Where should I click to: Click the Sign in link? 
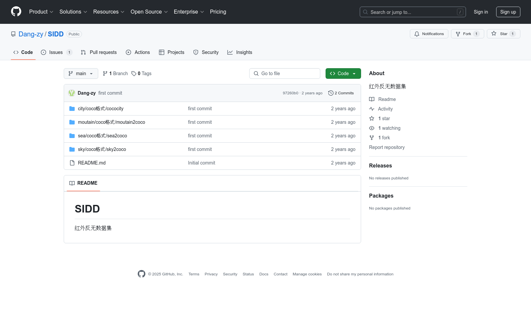tap(481, 12)
